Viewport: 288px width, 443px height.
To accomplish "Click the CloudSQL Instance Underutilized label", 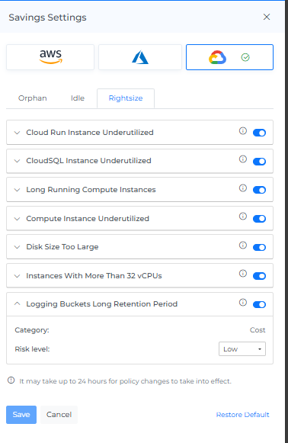I will [88, 160].
